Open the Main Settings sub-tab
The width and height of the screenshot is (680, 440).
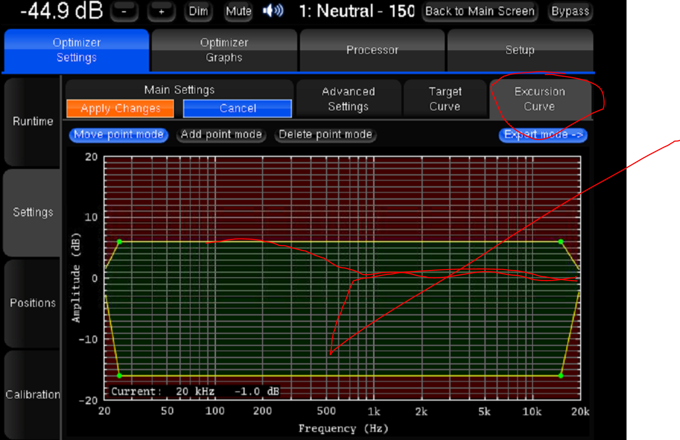point(179,90)
